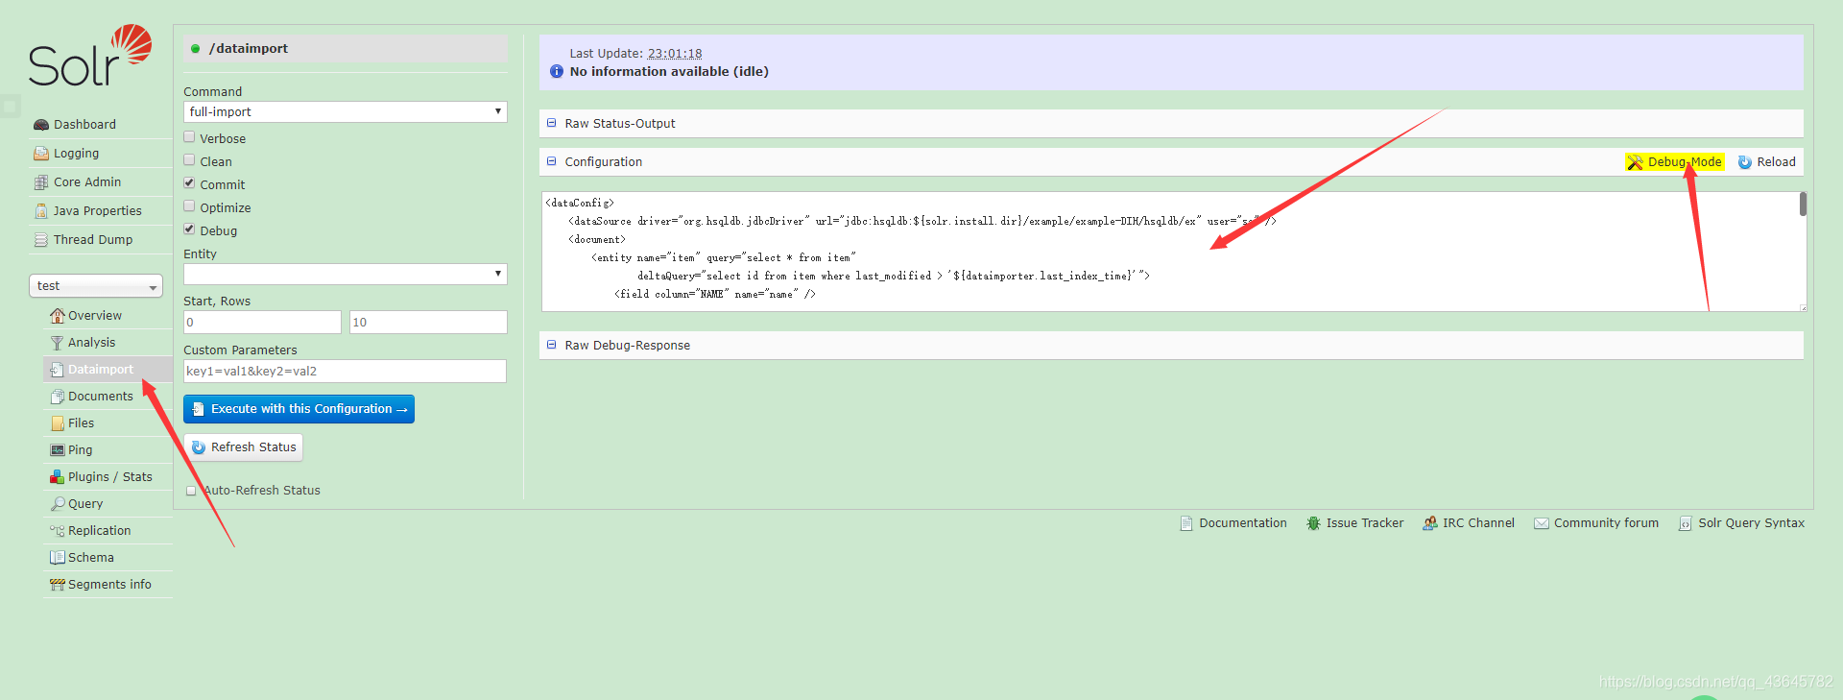
Task: Click the Solr Query Syntax icon
Action: pos(1686,523)
